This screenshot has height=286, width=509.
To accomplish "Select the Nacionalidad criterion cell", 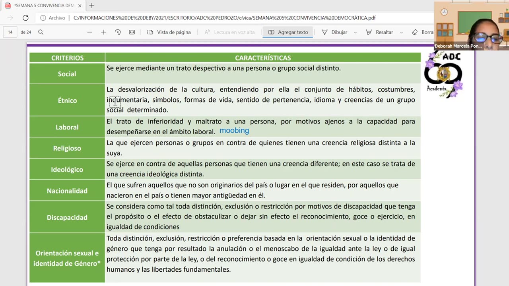I will click(x=67, y=191).
